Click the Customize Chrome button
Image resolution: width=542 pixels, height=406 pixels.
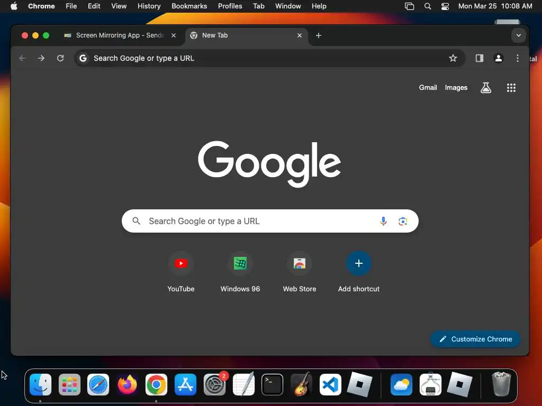pos(475,339)
